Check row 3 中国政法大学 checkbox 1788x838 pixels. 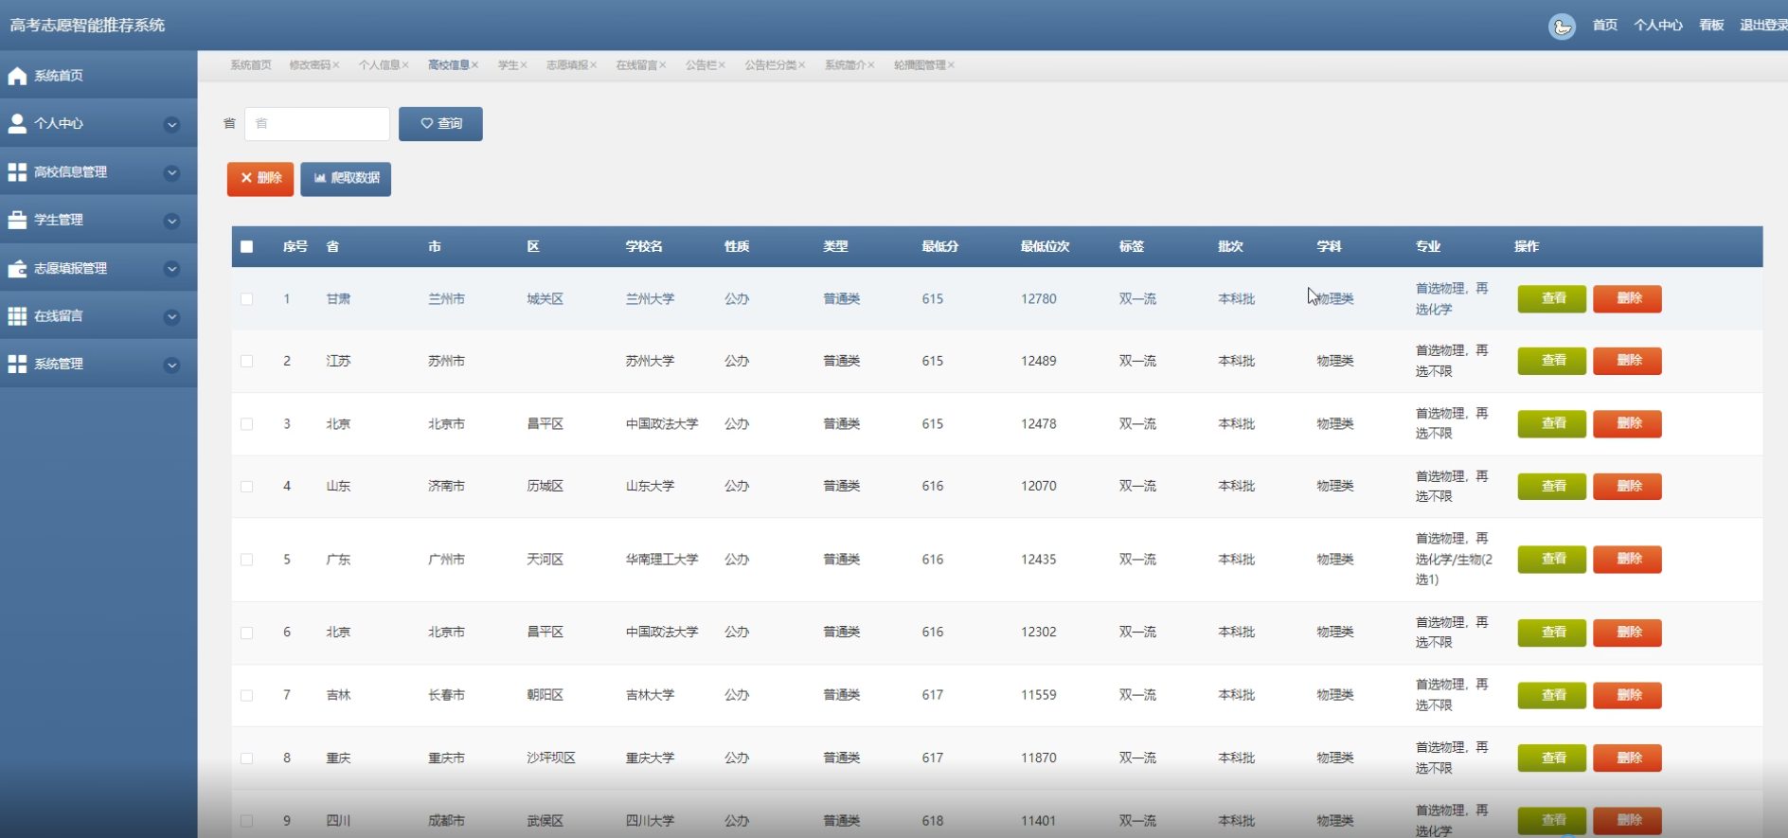coord(247,424)
